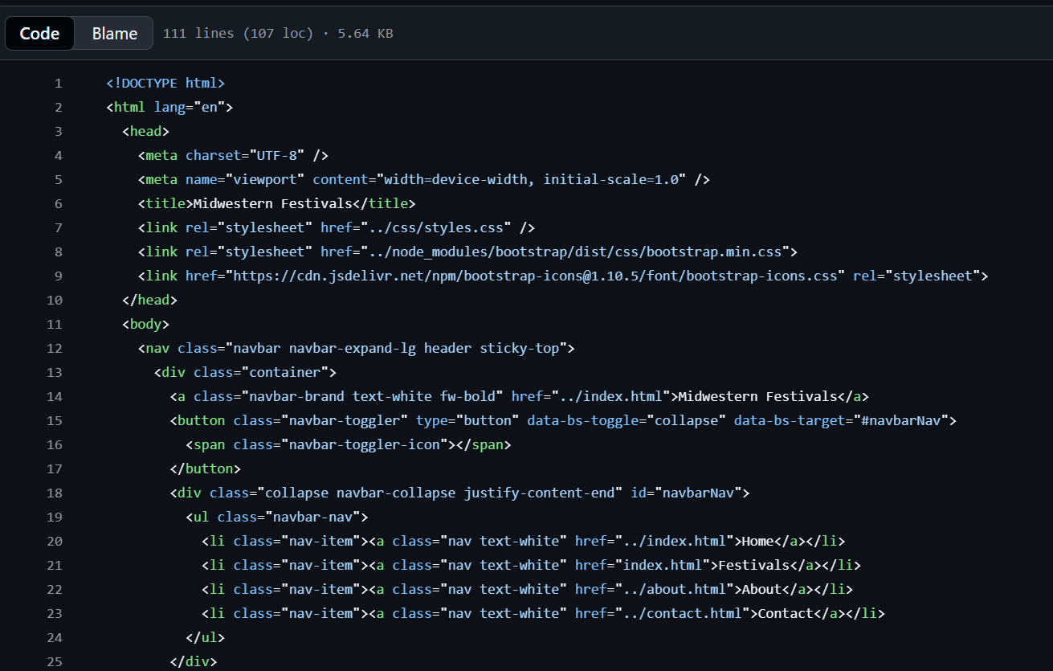Screen dimensions: 1053x671
Task: Select line number 19
Action: pos(55,517)
